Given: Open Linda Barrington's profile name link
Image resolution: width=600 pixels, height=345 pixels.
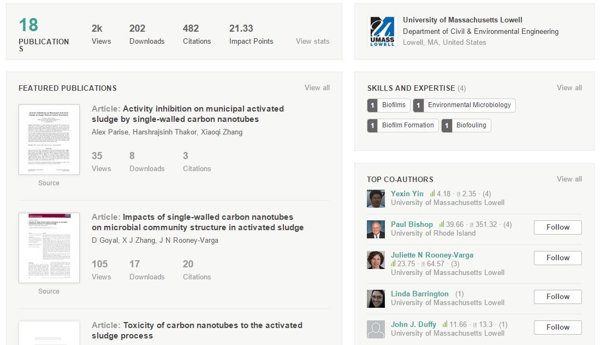Looking at the screenshot, I should tap(420, 294).
